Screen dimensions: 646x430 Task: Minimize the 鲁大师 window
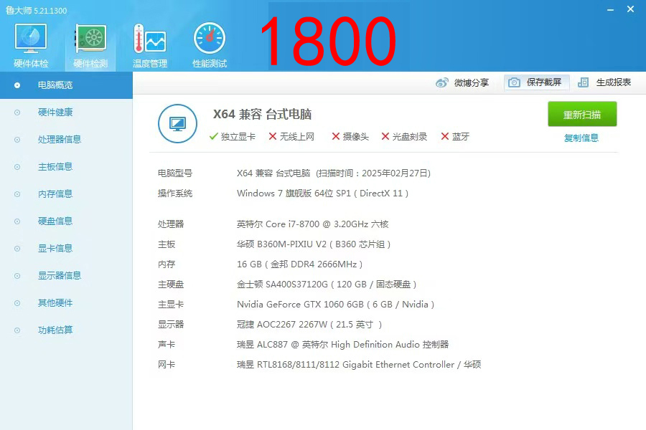[x=610, y=9]
